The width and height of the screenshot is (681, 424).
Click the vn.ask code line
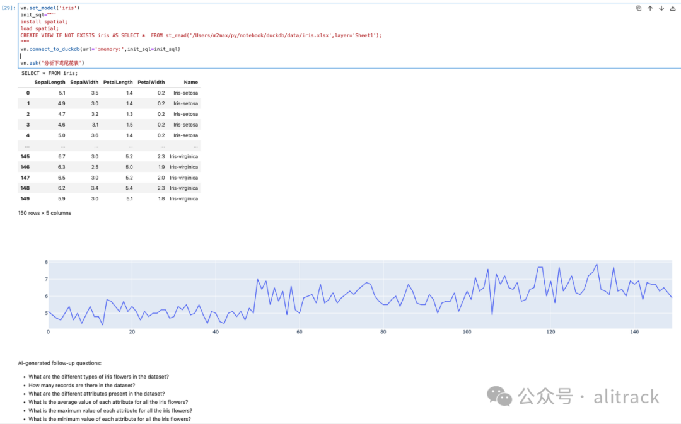click(52, 63)
